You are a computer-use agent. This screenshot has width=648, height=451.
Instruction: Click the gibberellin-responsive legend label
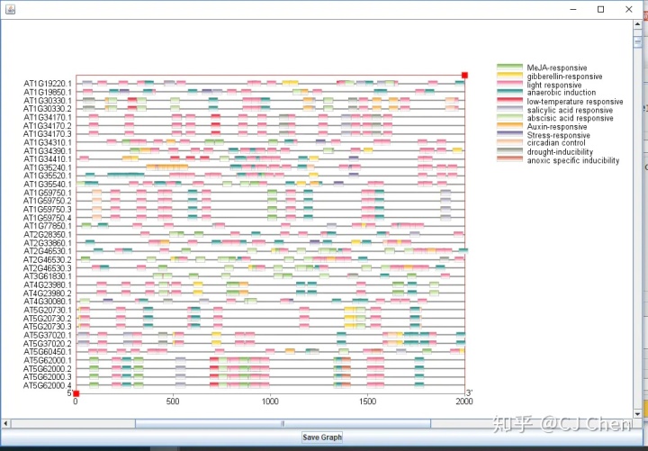pyautogui.click(x=564, y=77)
